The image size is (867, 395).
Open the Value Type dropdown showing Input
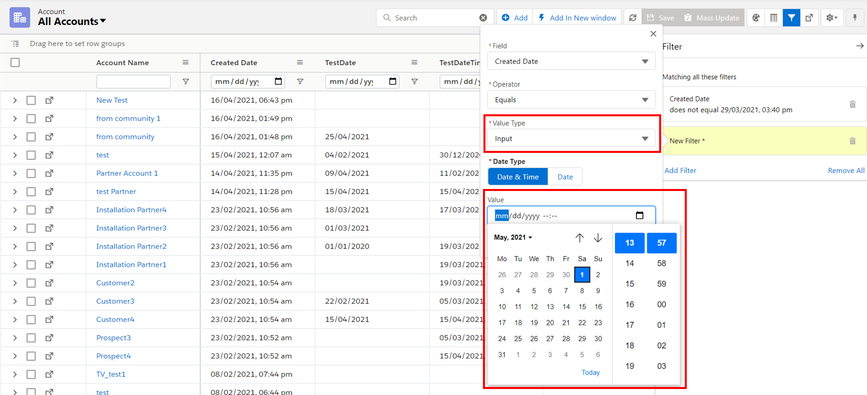tap(571, 139)
